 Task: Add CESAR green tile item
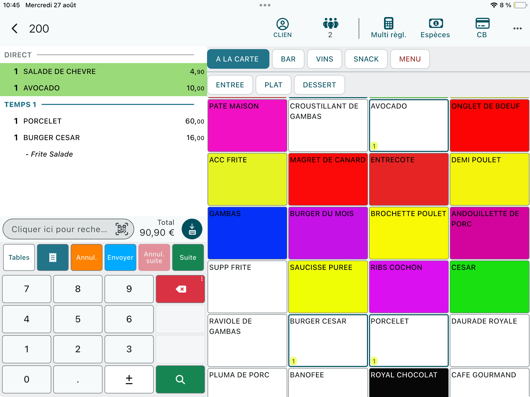pyautogui.click(x=490, y=287)
